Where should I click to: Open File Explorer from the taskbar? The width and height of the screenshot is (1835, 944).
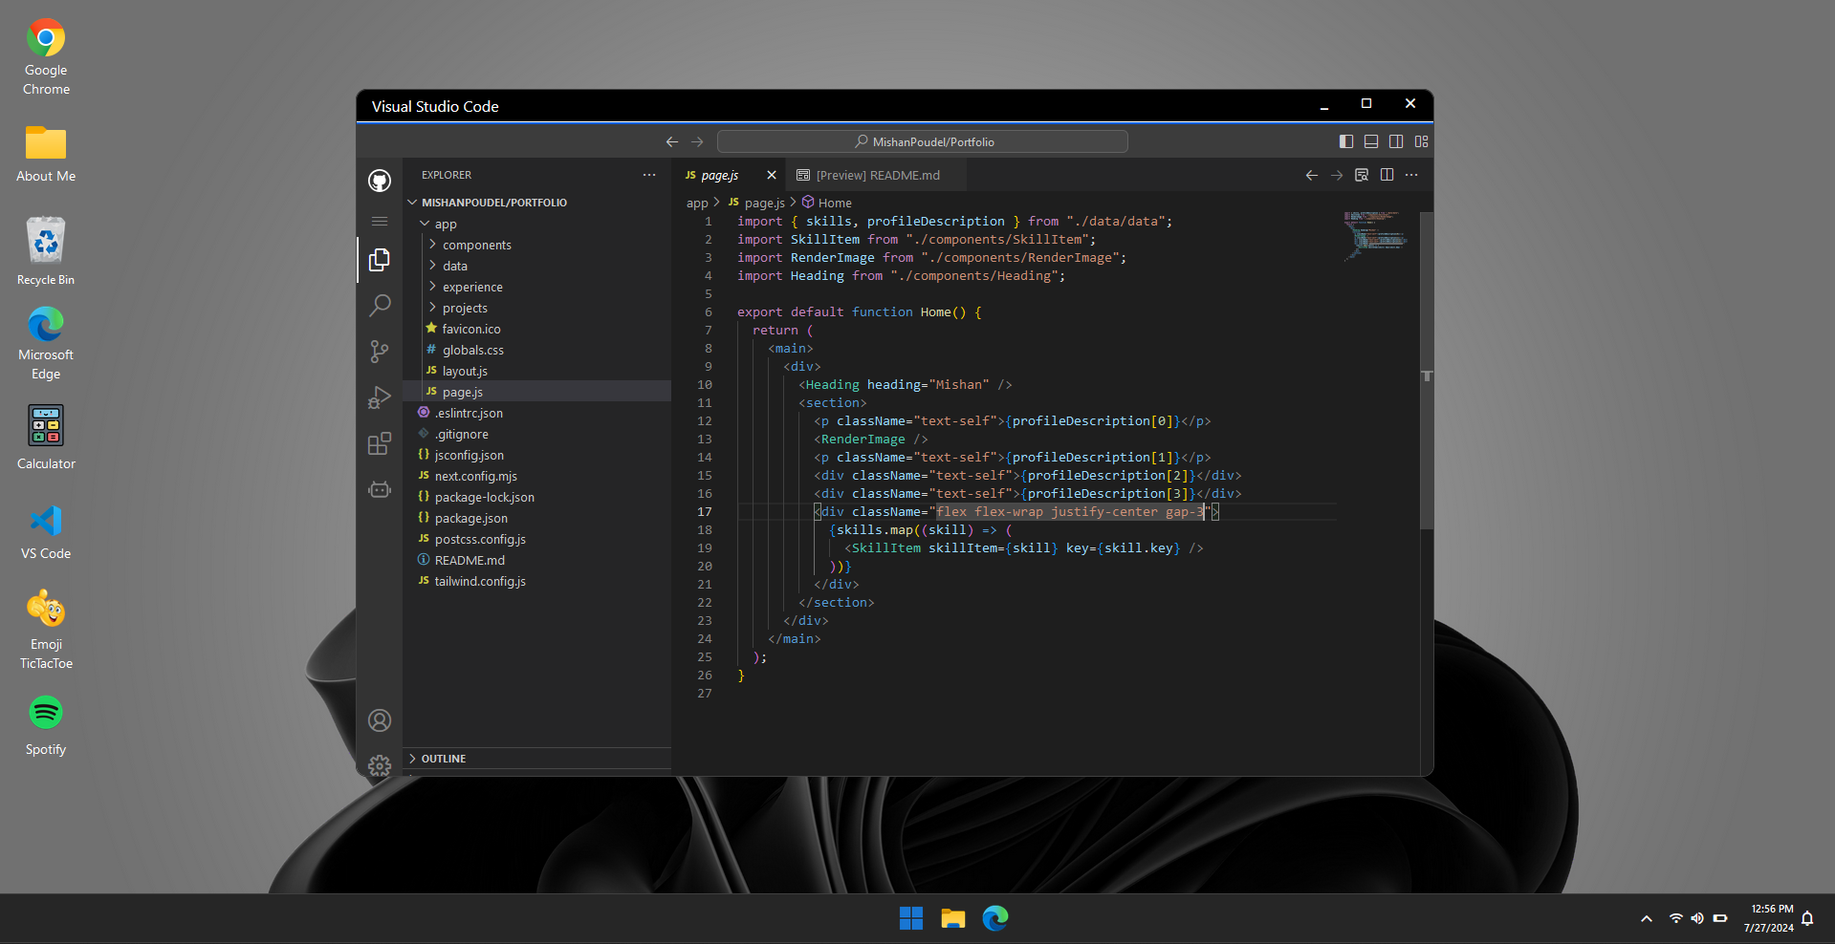[x=953, y=918]
